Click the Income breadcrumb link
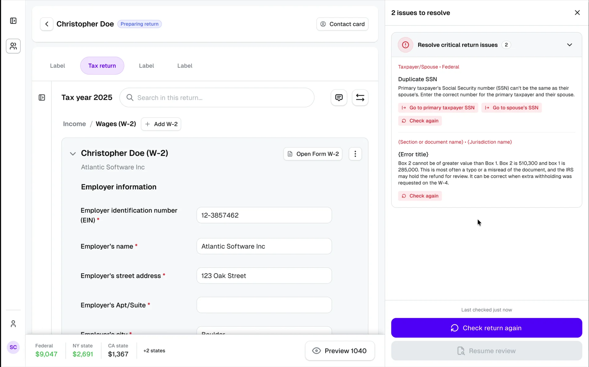589x367 pixels. (x=75, y=124)
